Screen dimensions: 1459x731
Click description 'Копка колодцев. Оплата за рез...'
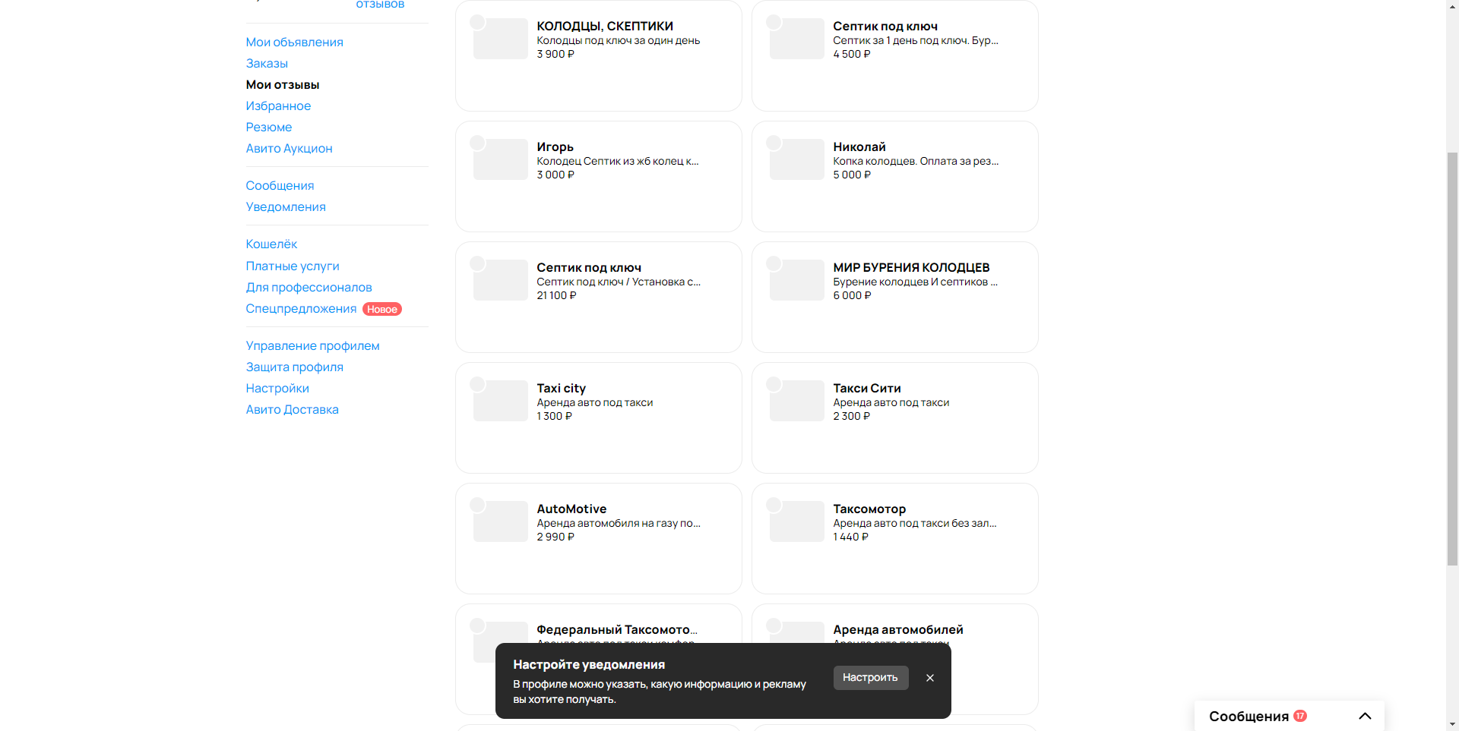tap(916, 162)
